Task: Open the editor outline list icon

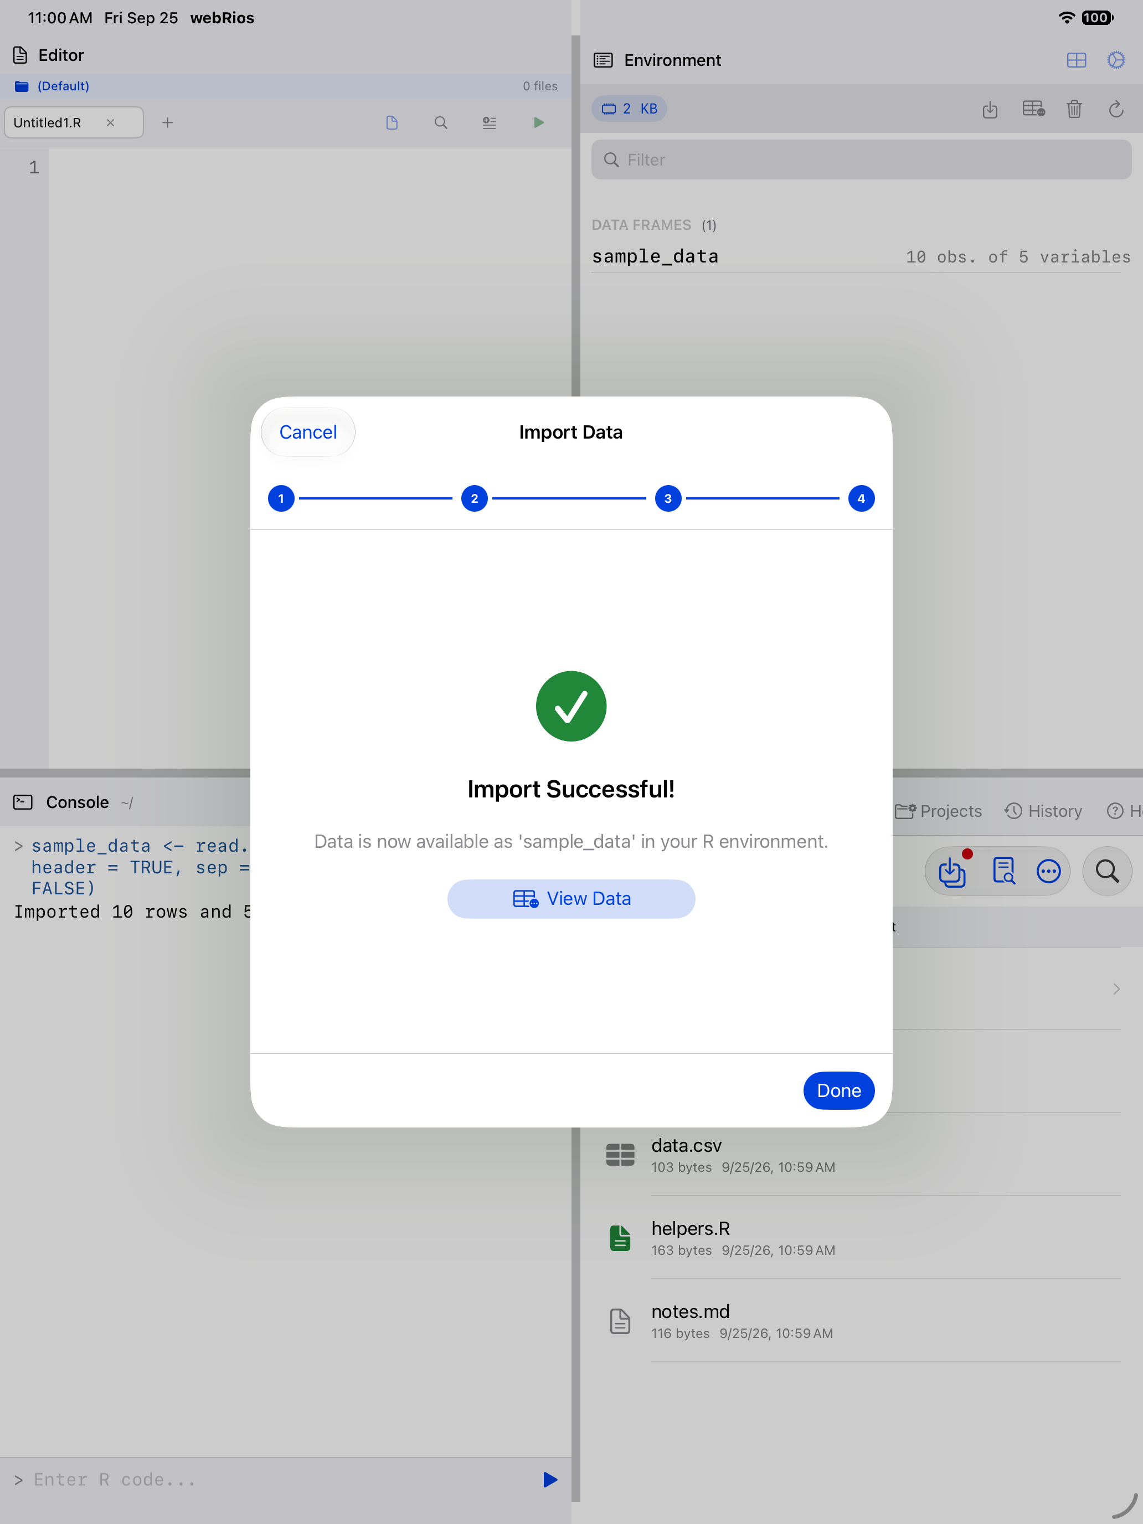Action: 489,122
